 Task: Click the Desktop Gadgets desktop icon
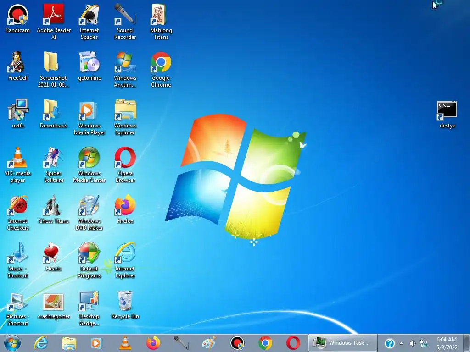(90, 308)
